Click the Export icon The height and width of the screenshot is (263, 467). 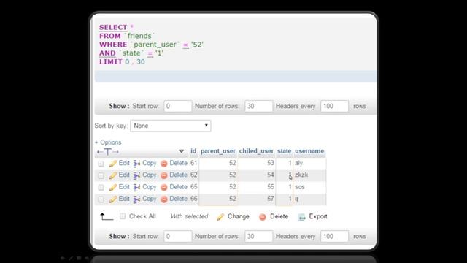301,217
